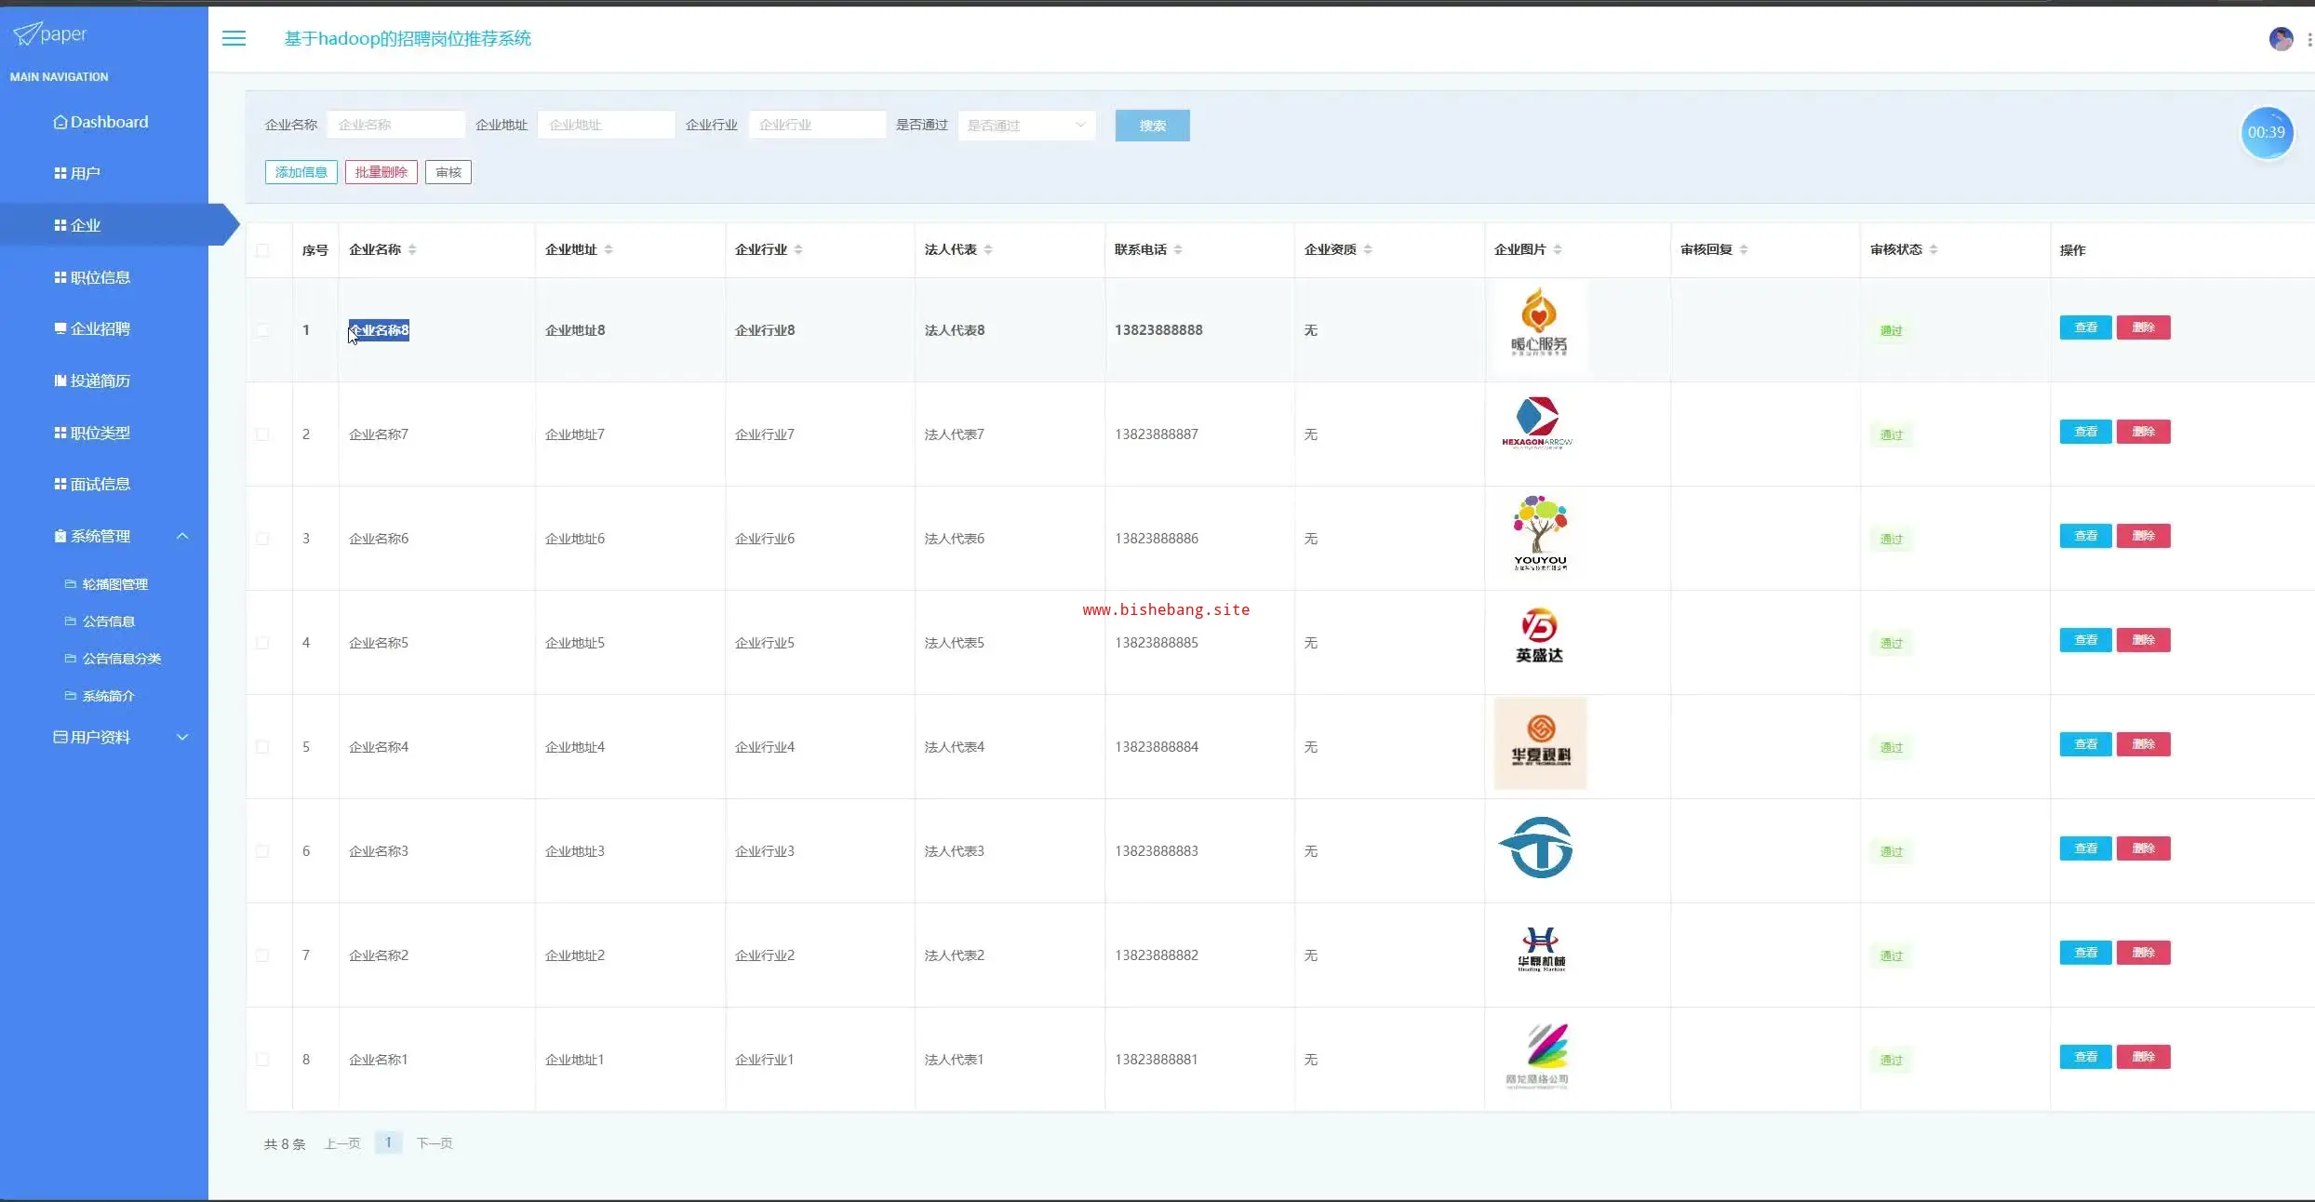The height and width of the screenshot is (1202, 2315).
Task: Select the header select-all checkbox
Action: tap(262, 250)
